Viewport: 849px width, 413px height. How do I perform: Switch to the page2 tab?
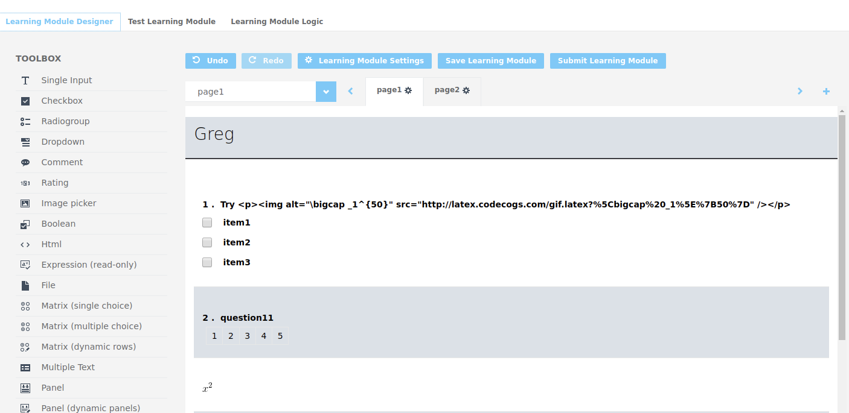[x=452, y=91]
